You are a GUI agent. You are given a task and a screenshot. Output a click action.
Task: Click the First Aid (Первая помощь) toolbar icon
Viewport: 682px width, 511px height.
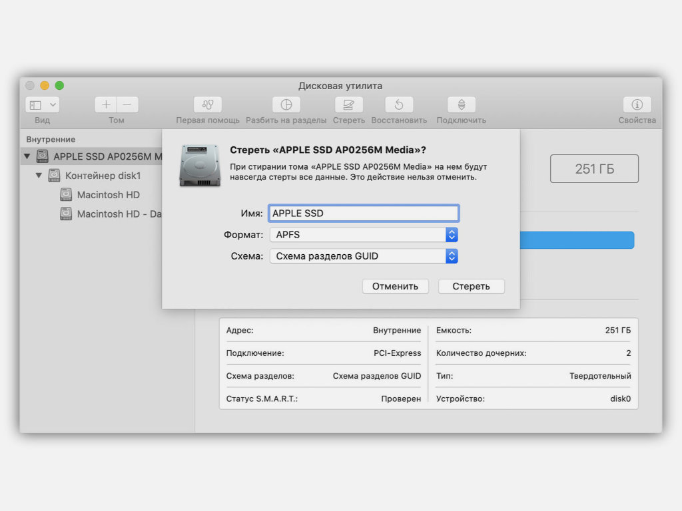coord(208,105)
